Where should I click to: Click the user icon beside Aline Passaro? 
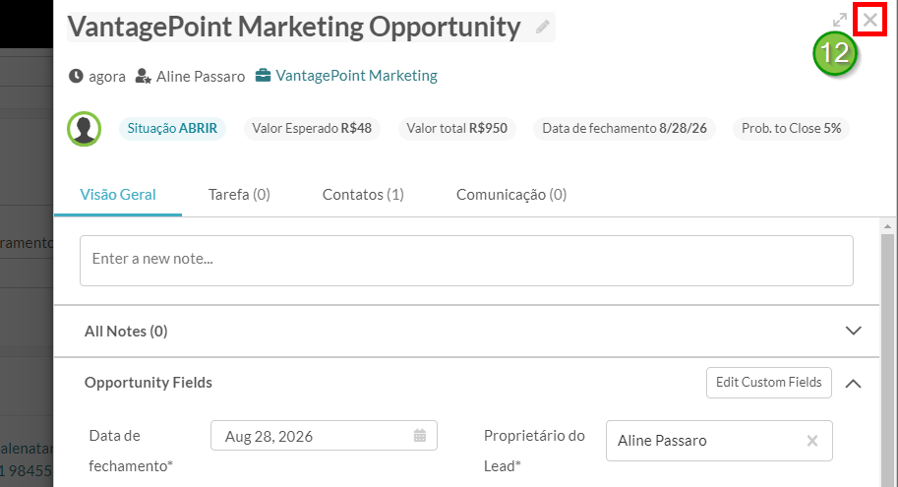[144, 76]
